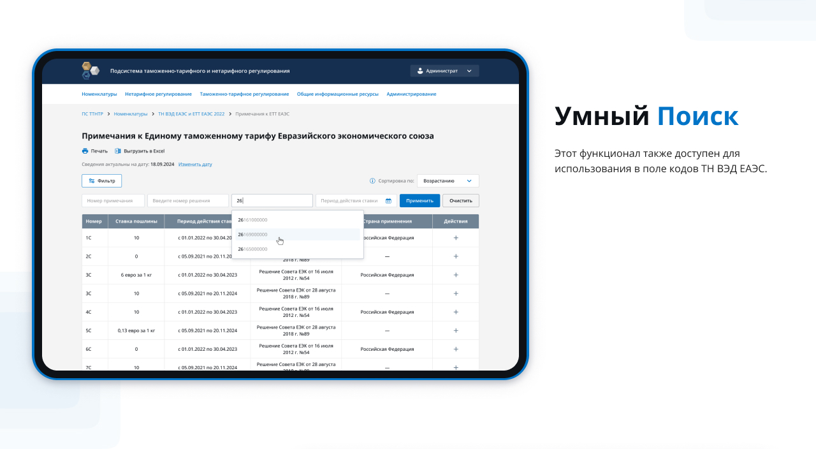Click the system logo in the header
This screenshot has height=449, width=816.
point(91,71)
